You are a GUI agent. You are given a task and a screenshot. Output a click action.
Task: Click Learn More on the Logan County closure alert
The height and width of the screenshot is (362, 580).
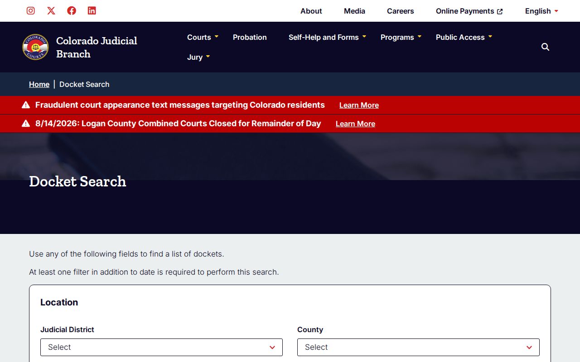coord(355,124)
